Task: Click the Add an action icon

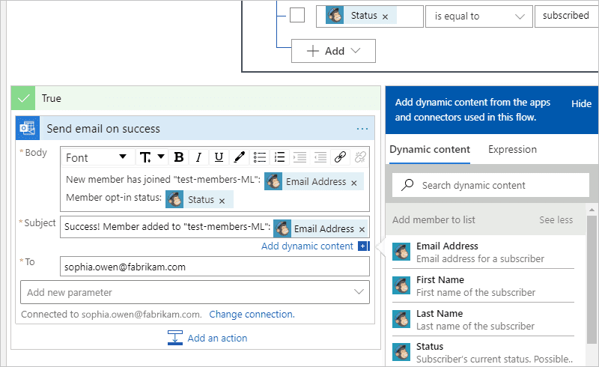Action: tap(175, 338)
